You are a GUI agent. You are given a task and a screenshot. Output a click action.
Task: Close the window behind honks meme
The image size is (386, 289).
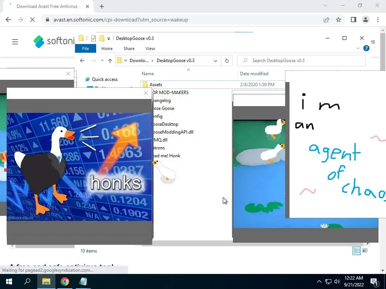pos(68,74)
